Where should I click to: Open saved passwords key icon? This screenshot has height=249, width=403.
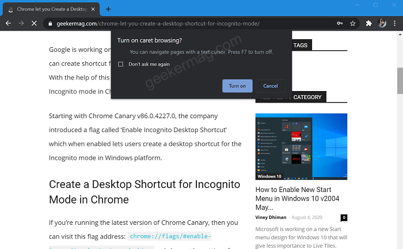coord(340,24)
